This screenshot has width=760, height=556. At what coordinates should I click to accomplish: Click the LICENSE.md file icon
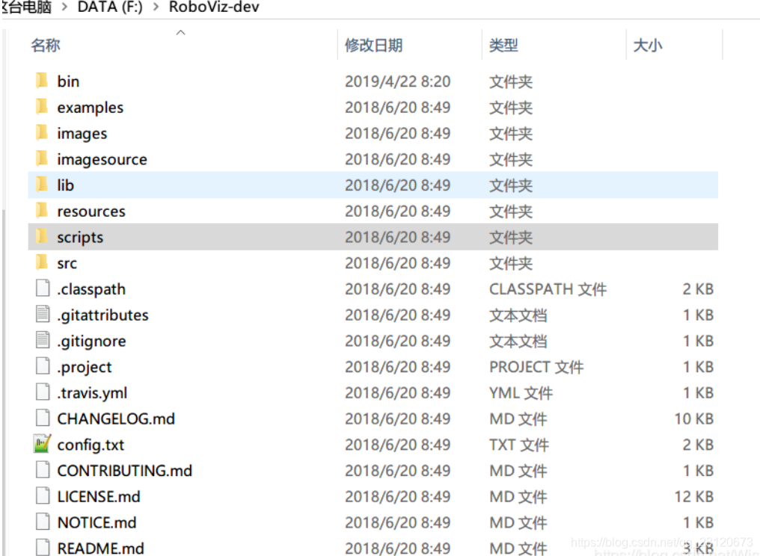pyautogui.click(x=43, y=496)
